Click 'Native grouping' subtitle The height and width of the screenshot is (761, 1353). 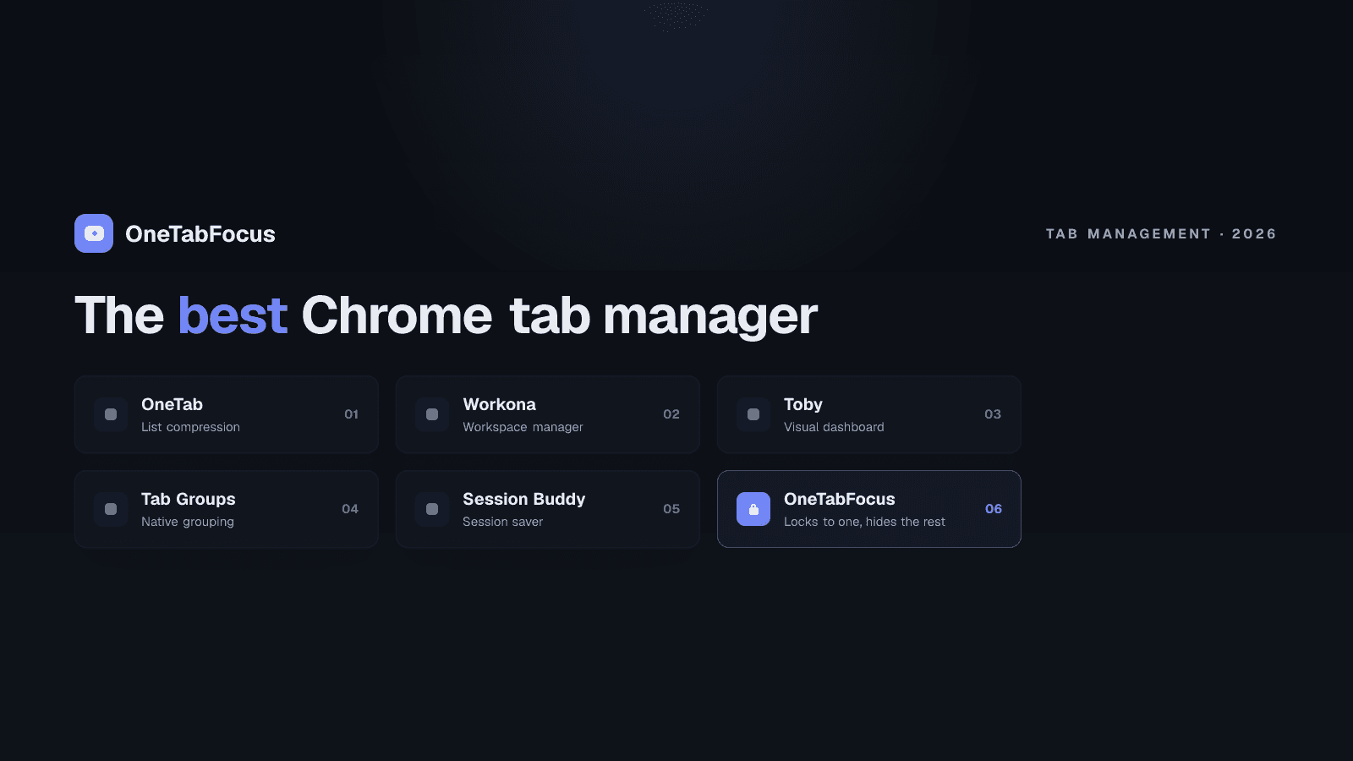tap(188, 522)
